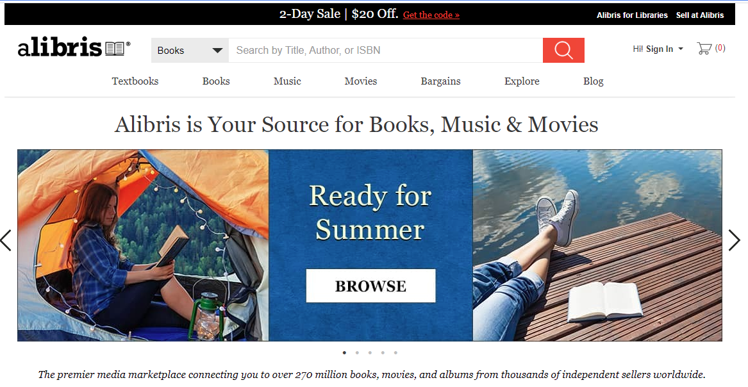Select the second carousel dot indicator
This screenshot has height=387, width=748.
[x=357, y=352]
